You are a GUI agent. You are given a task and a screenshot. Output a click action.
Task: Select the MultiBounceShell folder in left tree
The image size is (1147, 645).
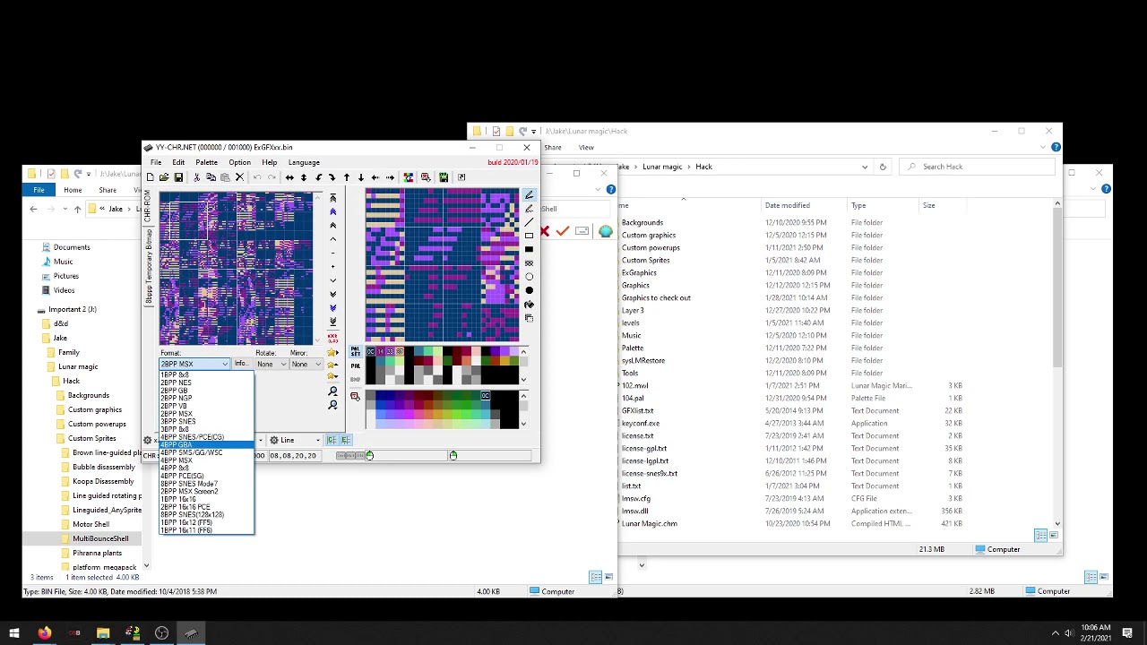click(100, 538)
